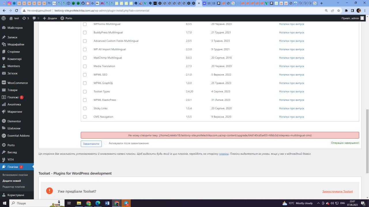Open release notes for Toolset Types
Viewport: 369px width, 207px height.
pos(291,91)
